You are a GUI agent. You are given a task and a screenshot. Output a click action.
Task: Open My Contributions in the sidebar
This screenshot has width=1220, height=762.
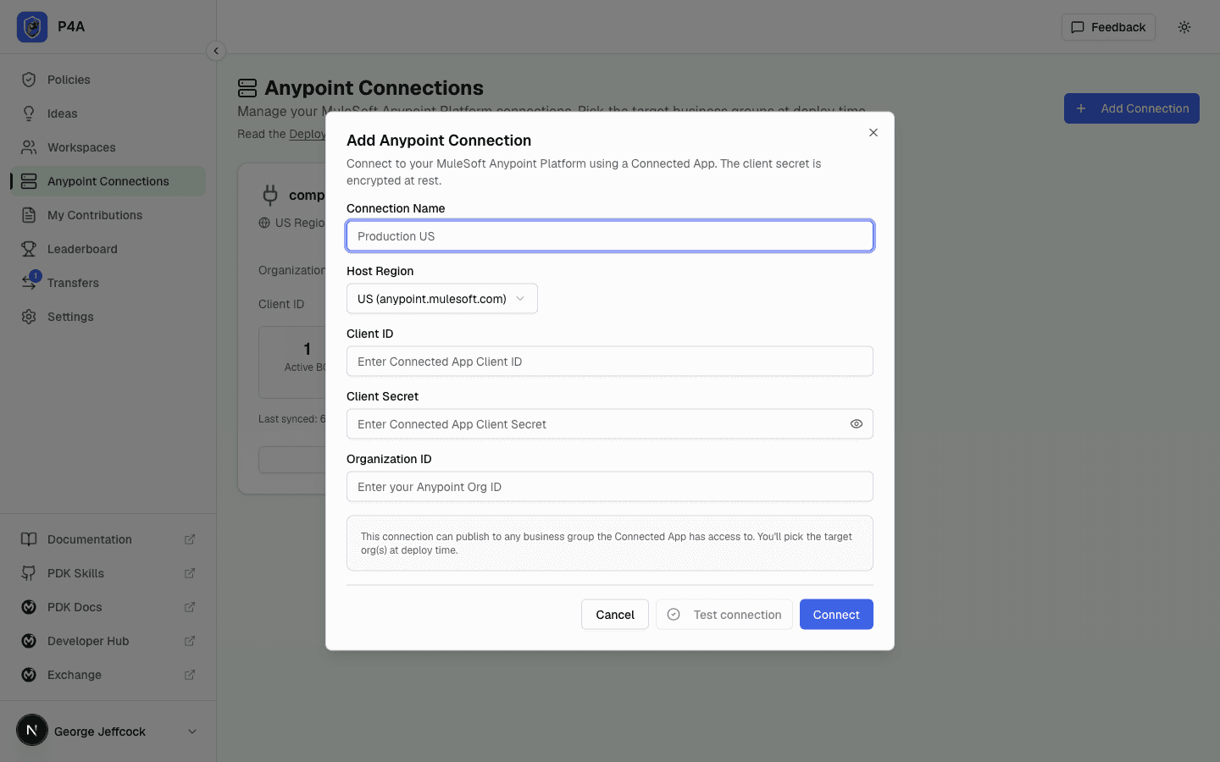point(108,215)
